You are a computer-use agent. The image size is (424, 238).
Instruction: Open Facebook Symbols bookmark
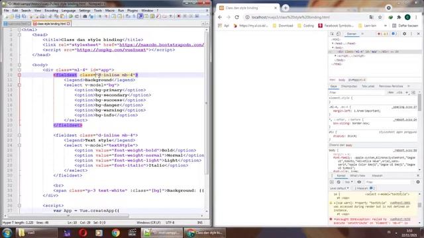point(336,26)
